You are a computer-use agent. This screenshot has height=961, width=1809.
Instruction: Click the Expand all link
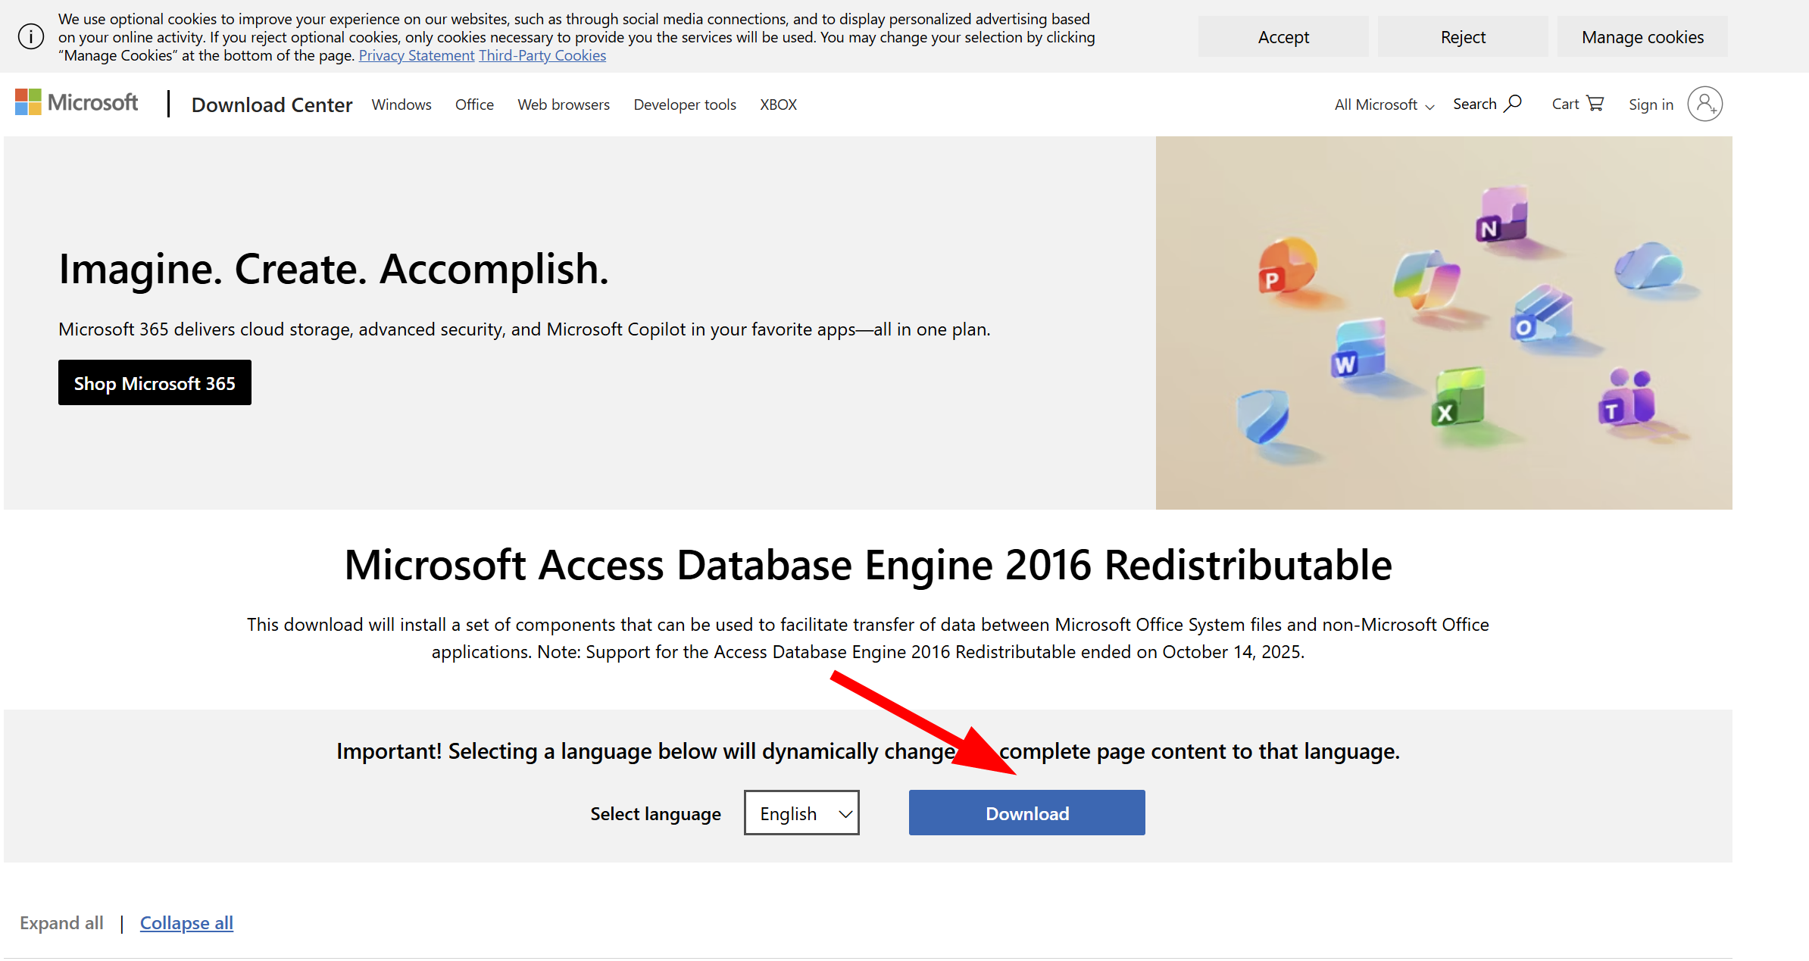coord(61,922)
